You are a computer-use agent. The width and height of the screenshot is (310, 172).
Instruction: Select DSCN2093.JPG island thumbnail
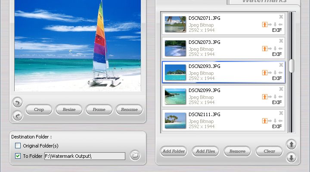[175, 72]
